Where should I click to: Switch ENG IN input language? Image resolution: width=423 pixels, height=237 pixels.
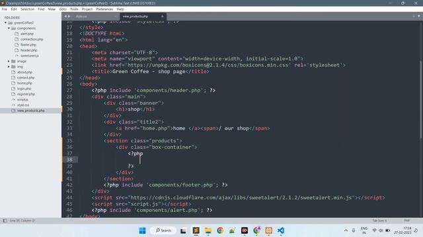(x=364, y=230)
